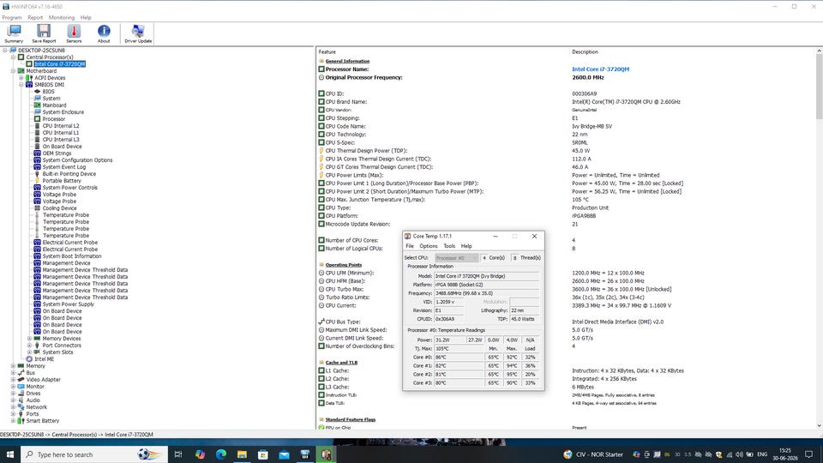This screenshot has width=823, height=463.
Task: Select System Configuration Options tree item
Action: click(x=78, y=160)
